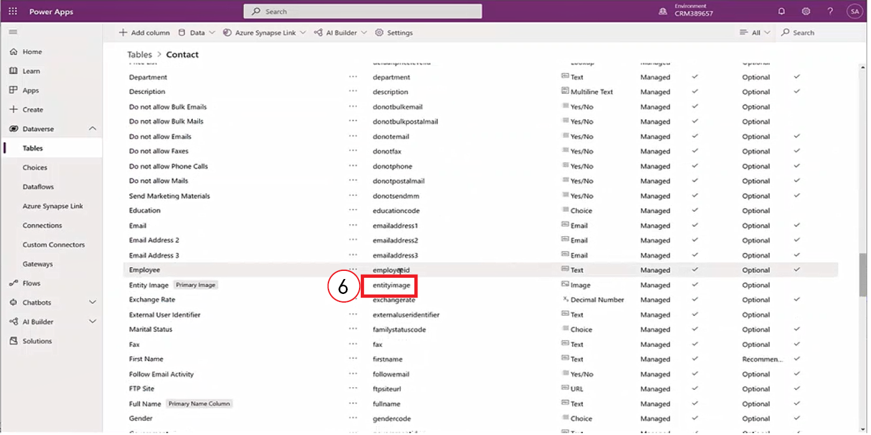Click the Primary Name Column badge
This screenshot has height=435, width=871.
[199, 403]
